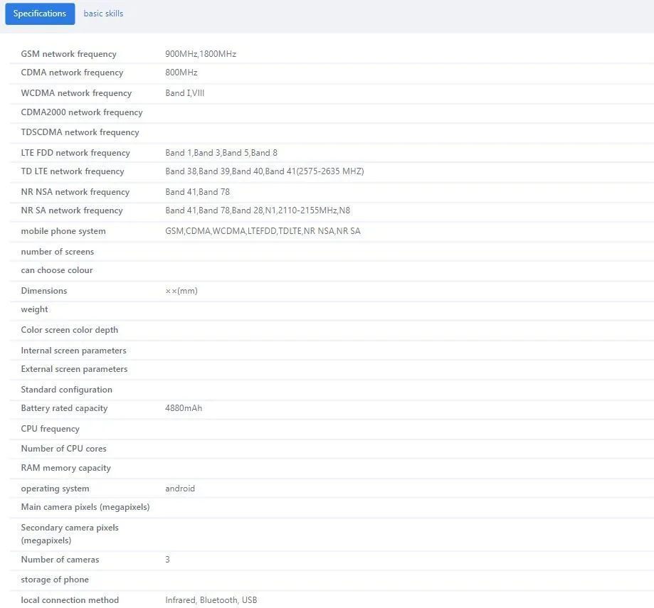Select the RAM memory capacity label
This screenshot has width=654, height=608.
[x=65, y=468]
